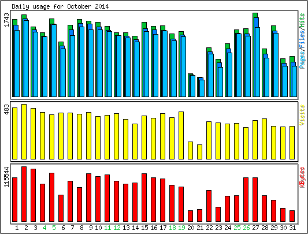The image size is (308, 234).
Task: Click the short hits bar for day 20
Action: (190, 86)
